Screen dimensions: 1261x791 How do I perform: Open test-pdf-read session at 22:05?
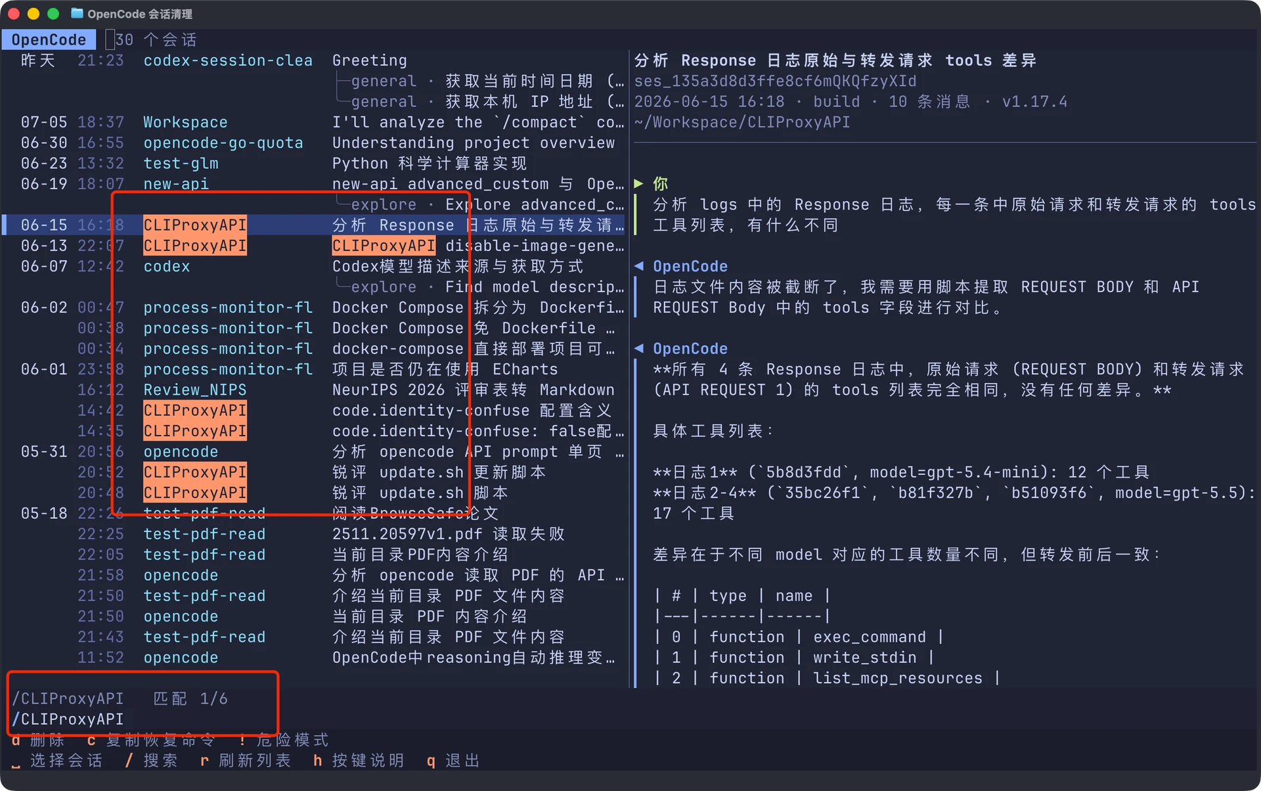tap(314, 554)
